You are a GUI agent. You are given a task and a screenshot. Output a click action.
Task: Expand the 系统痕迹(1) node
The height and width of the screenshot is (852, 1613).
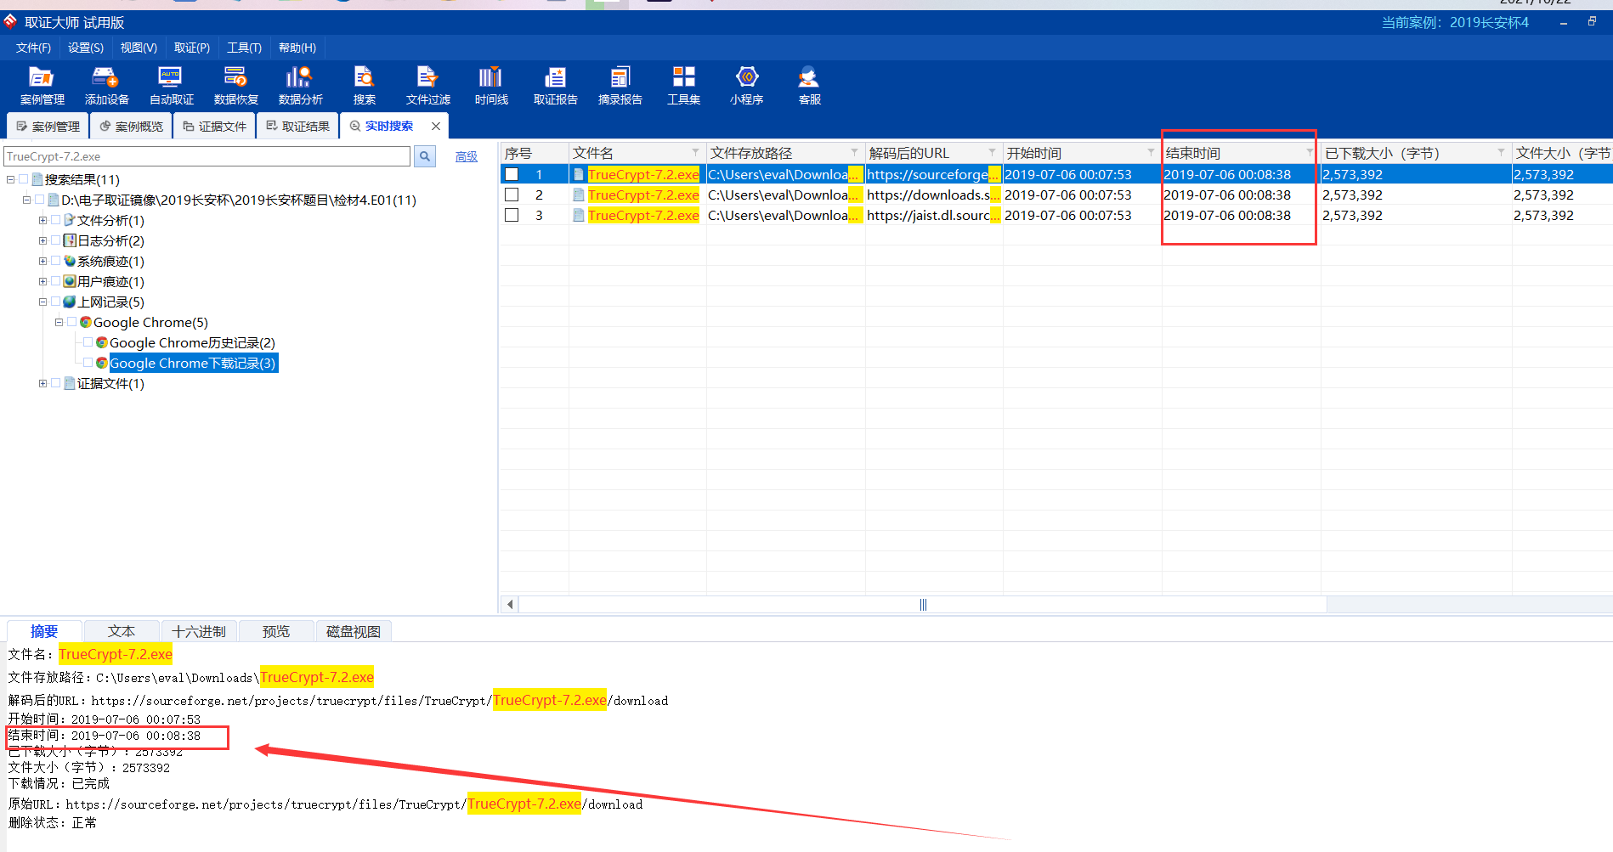(x=42, y=261)
